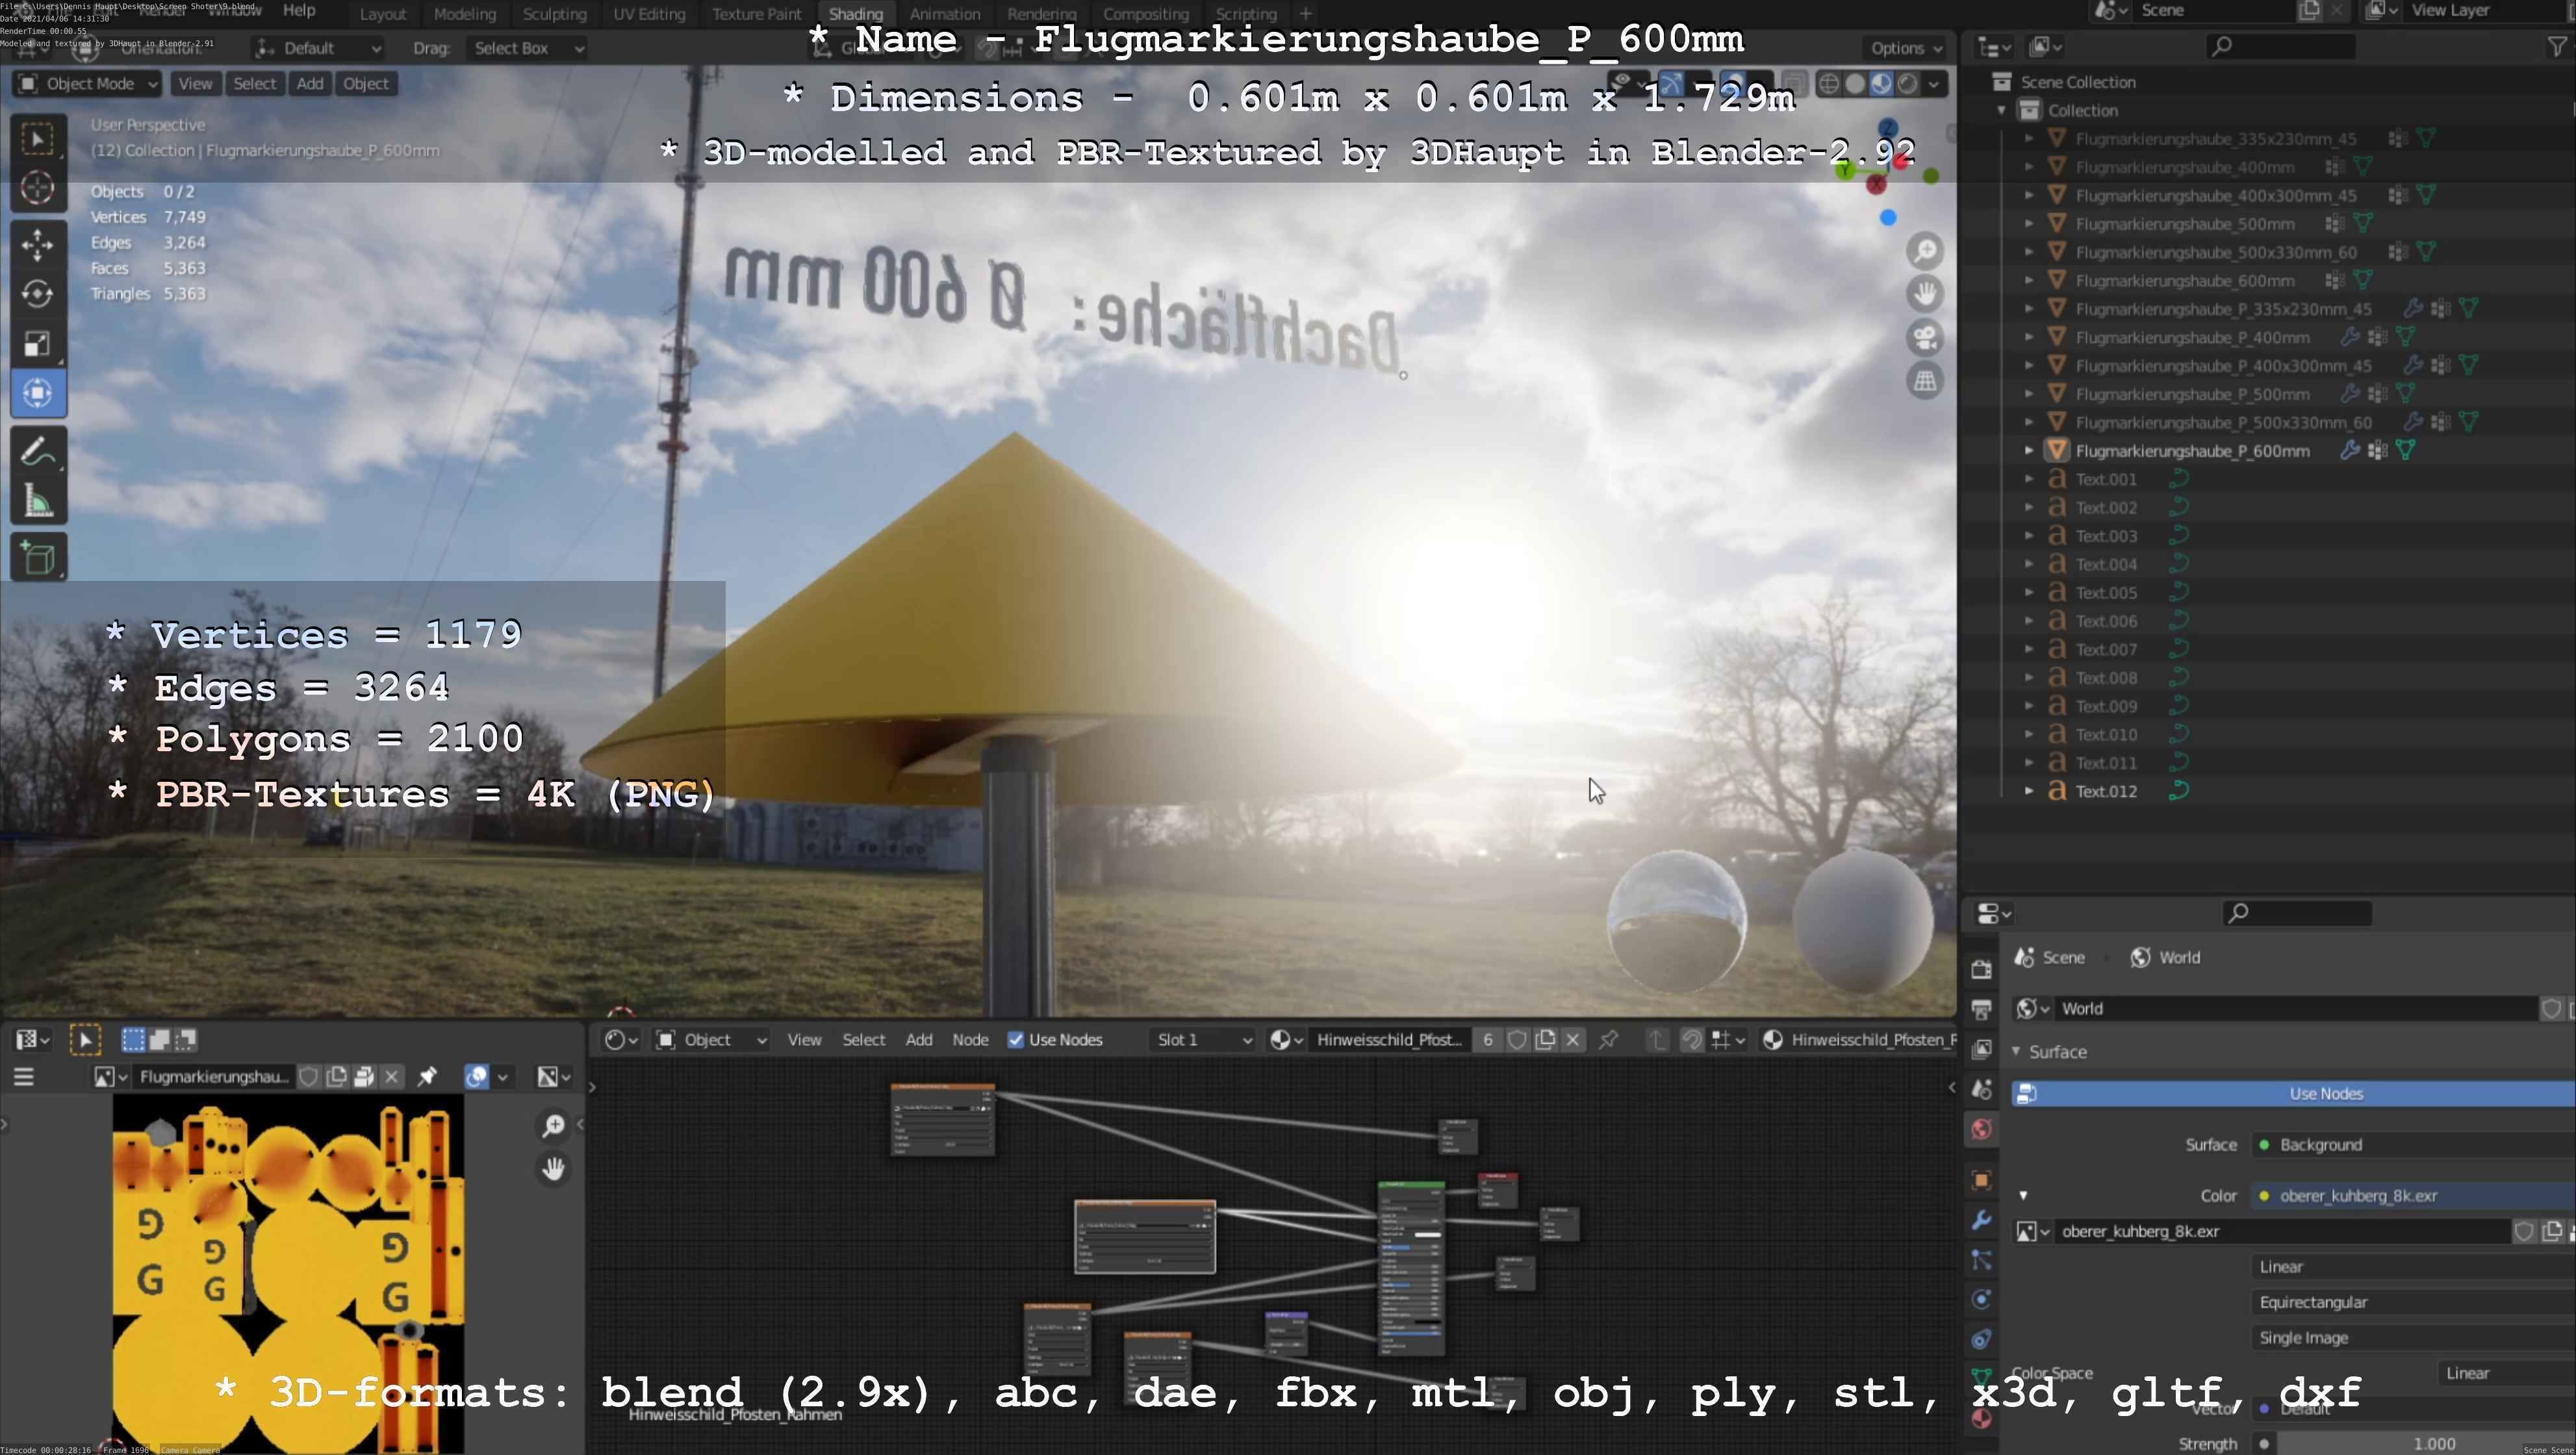Open the Object Mode dropdown
2576x1455 pixels.
point(88,84)
